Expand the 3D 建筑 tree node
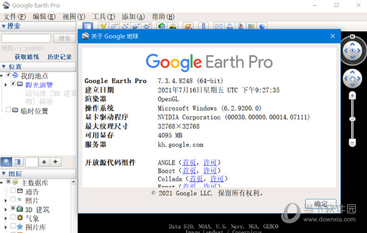Screen dimensions: 367x233 [x=6, y=209]
